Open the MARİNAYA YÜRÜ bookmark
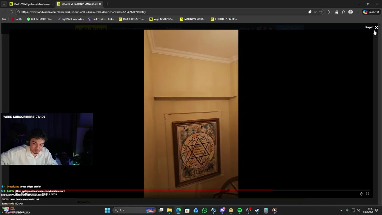Screen dimensions: 382x215 tap(192, 19)
